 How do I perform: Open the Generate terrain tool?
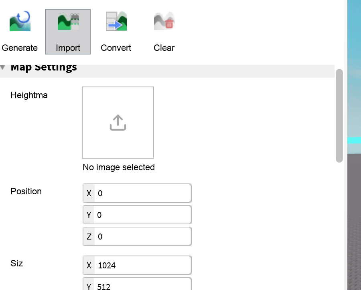click(20, 31)
